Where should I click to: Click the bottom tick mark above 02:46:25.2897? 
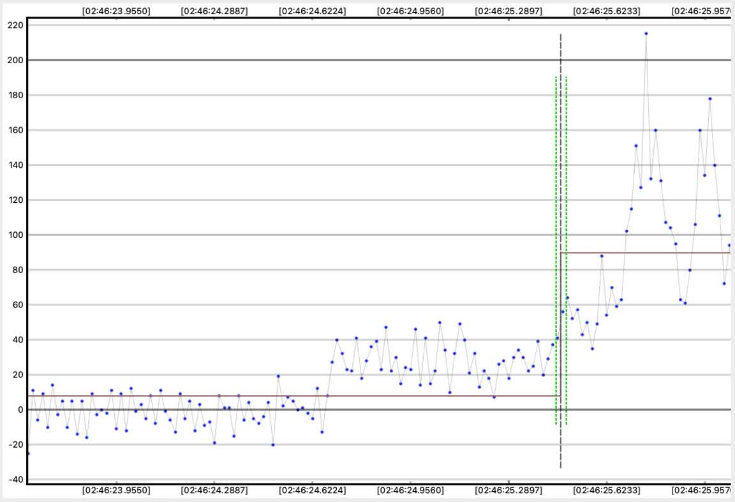509,481
